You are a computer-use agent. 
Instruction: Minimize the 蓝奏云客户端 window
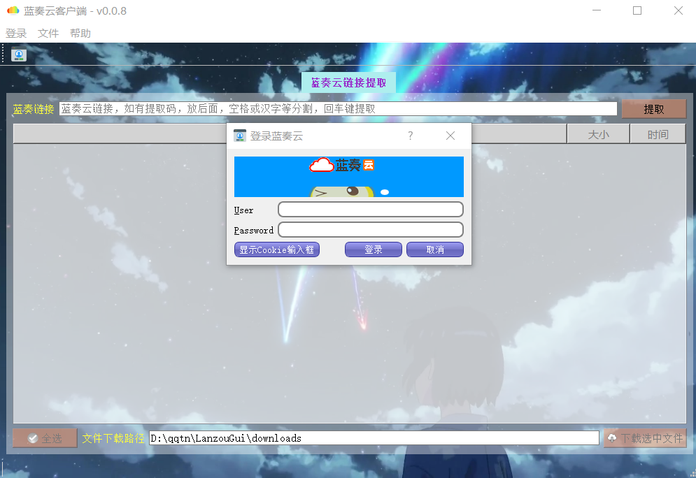click(x=597, y=10)
